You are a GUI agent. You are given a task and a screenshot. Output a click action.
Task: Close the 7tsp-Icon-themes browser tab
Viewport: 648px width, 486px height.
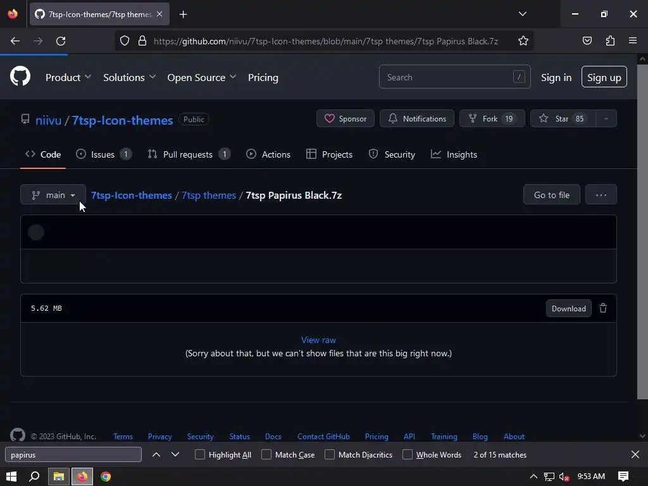click(159, 14)
